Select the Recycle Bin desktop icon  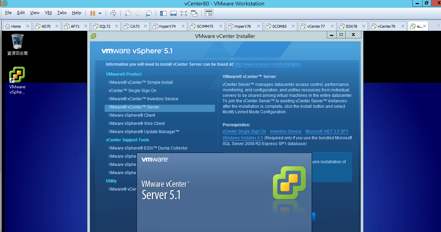point(17,45)
